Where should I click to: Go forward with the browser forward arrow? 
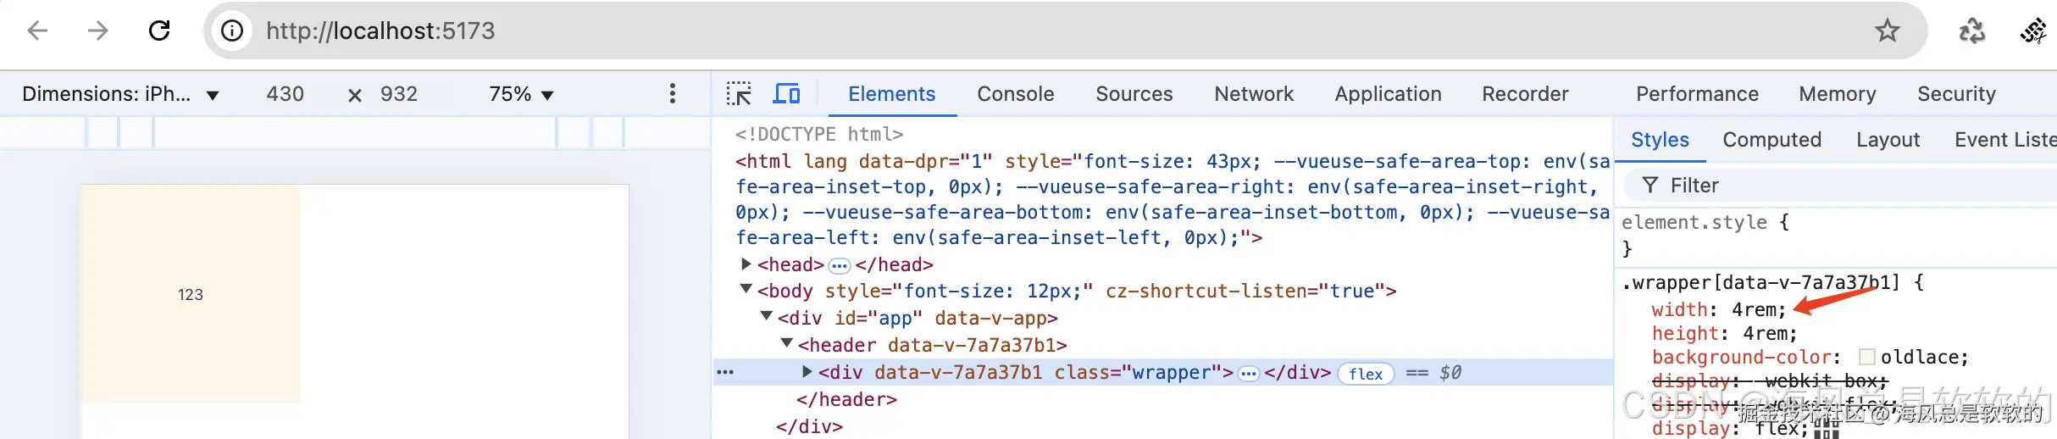coord(98,31)
